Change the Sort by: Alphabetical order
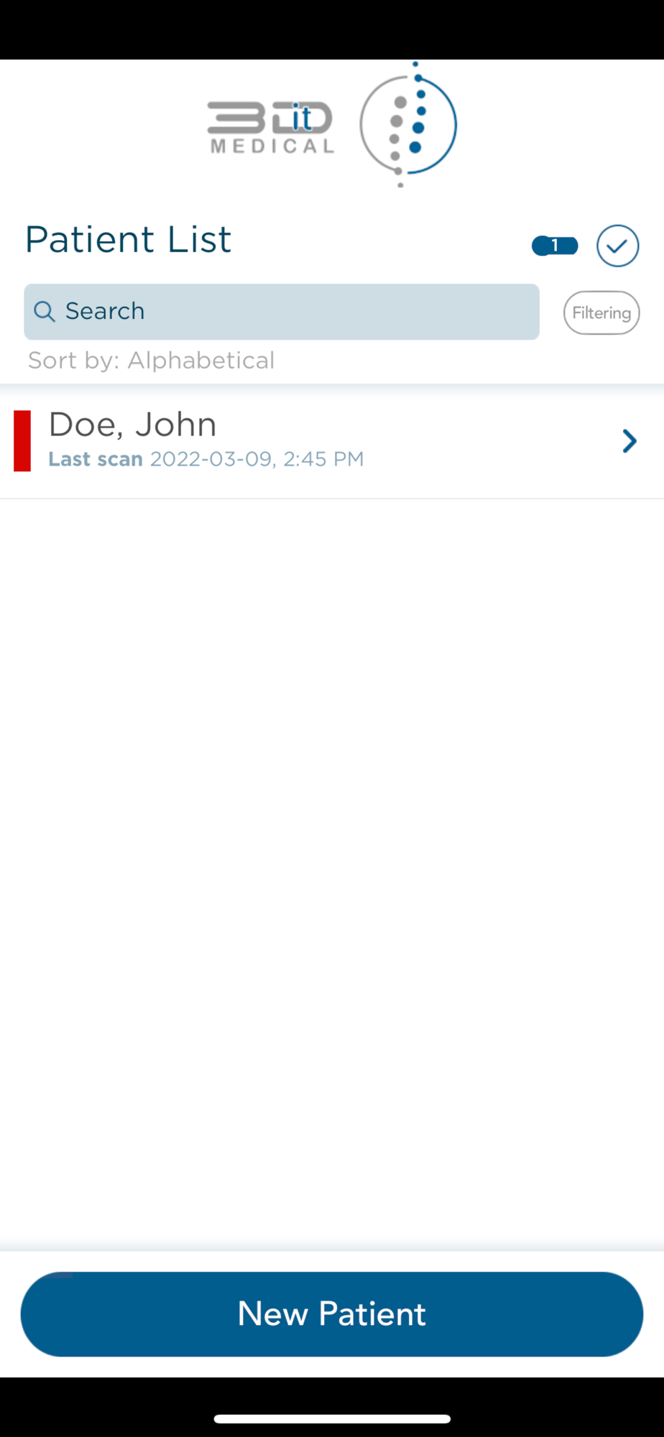 151,360
